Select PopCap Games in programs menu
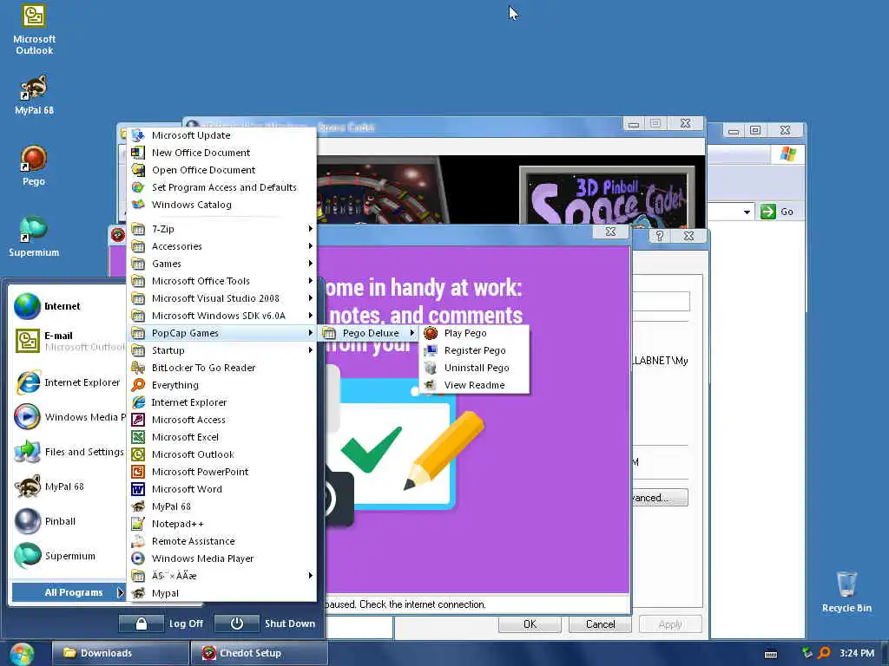The image size is (889, 666). [x=222, y=333]
